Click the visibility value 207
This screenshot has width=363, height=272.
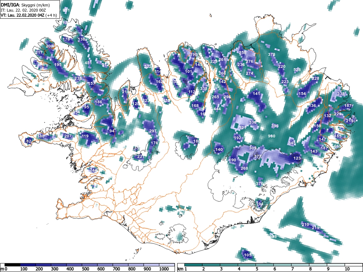click(x=68, y=136)
